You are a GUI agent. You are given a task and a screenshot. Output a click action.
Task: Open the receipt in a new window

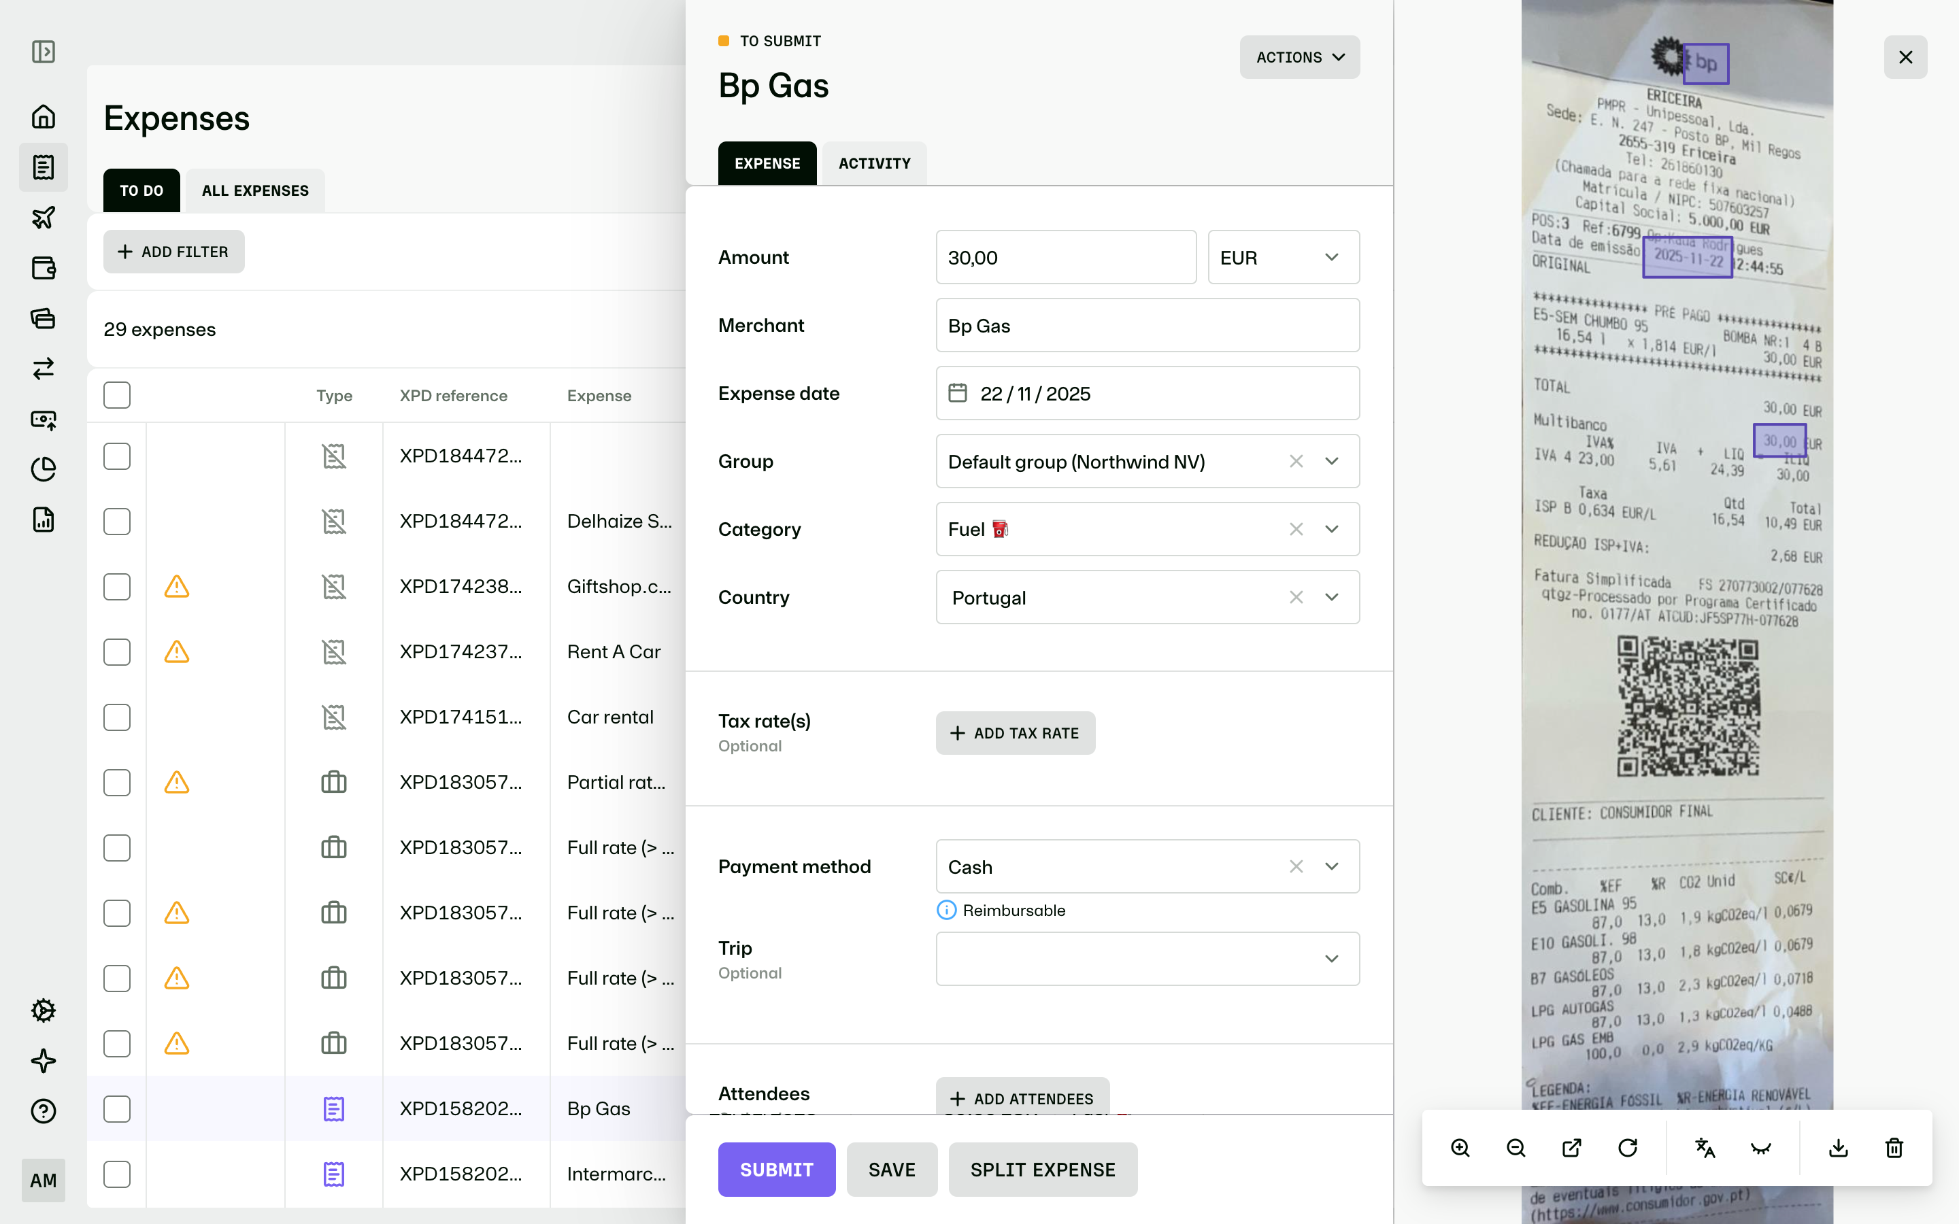coord(1572,1148)
